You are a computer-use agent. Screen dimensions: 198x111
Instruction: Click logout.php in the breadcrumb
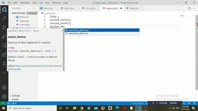pyautogui.click(x=50, y=13)
